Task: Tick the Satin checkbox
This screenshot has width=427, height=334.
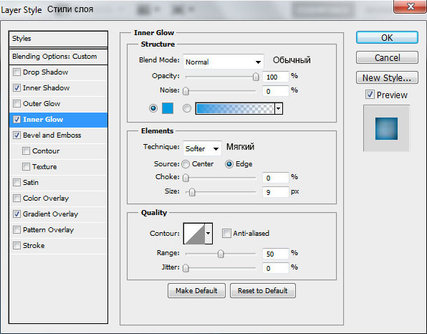Action: tap(16, 183)
